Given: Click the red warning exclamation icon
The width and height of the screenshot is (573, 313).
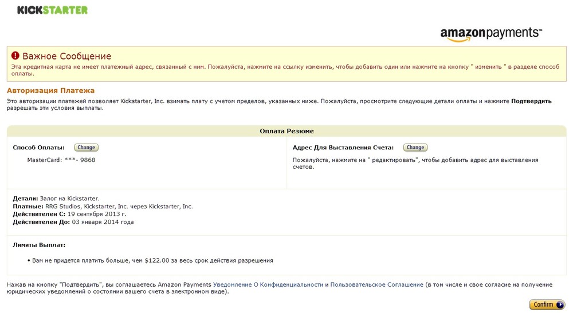Looking at the screenshot, I should tap(15, 56).
